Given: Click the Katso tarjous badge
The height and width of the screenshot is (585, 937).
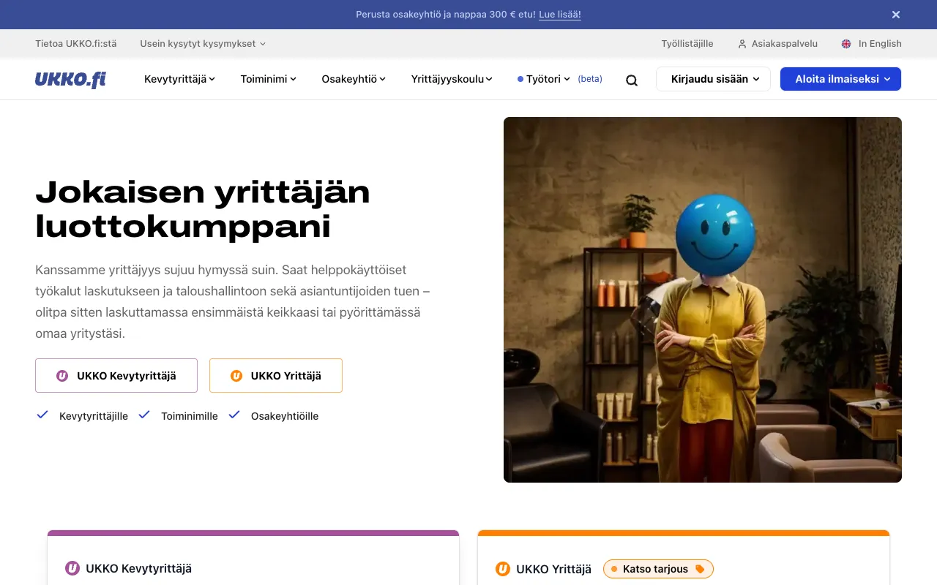Looking at the screenshot, I should 658,569.
